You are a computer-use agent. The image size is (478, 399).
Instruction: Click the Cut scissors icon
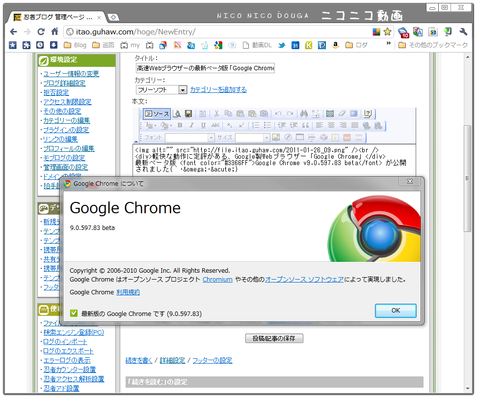[x=216, y=114]
